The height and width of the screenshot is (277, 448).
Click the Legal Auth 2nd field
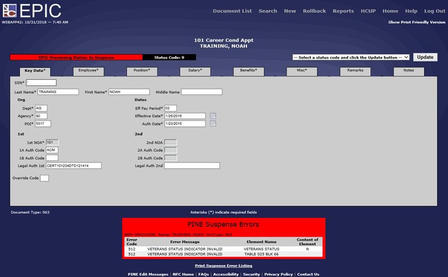click(x=192, y=165)
